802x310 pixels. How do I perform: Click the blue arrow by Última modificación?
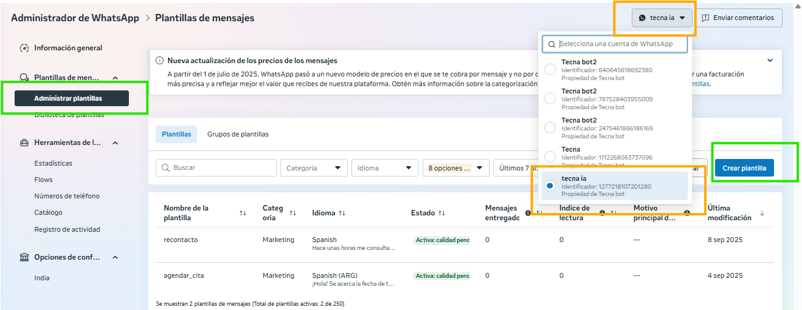(x=762, y=213)
